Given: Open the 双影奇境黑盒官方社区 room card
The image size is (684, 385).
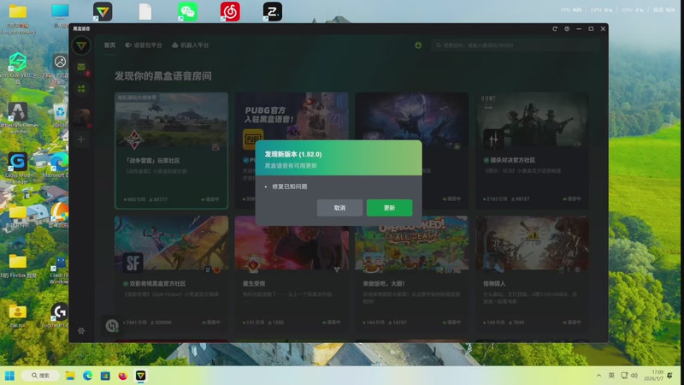Looking at the screenshot, I should click(x=172, y=273).
